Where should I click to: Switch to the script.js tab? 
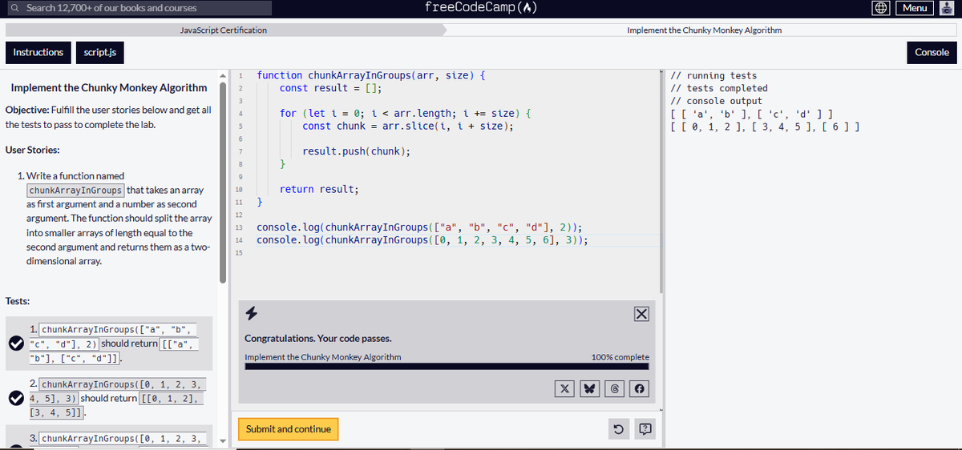(x=100, y=52)
